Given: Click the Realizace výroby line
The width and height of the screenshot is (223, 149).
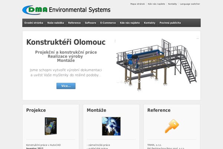Looking at the screenshot, I should (x=65, y=56).
